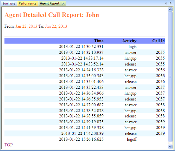The width and height of the screenshot is (175, 151).
Task: Select the Agent Report tab
Action: click(50, 3)
